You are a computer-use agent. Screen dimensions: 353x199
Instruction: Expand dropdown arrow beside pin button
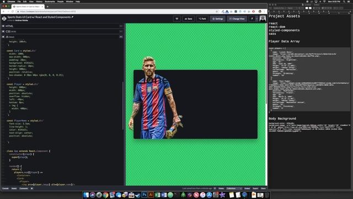click(256, 19)
